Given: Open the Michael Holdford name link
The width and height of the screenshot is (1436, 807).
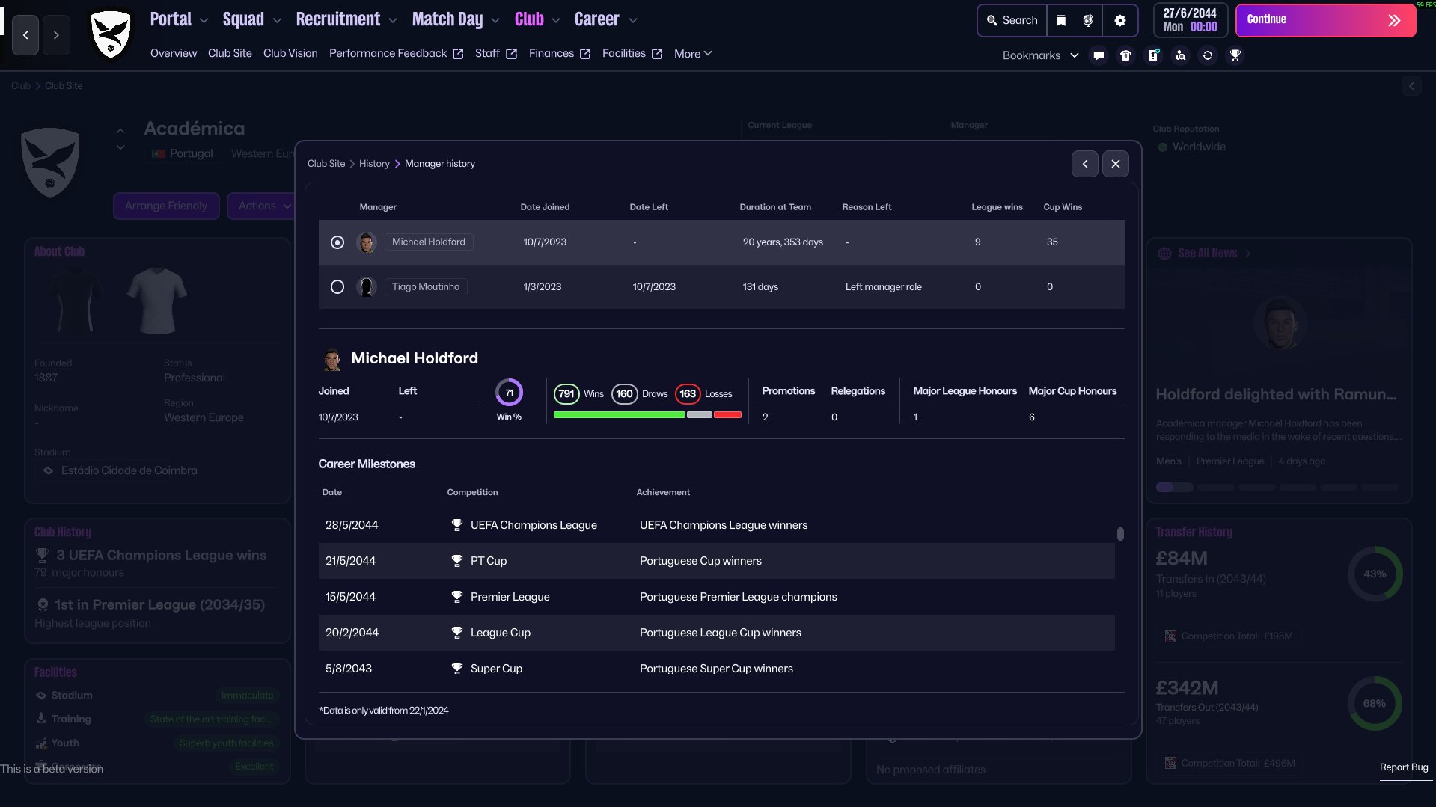Looking at the screenshot, I should point(429,242).
